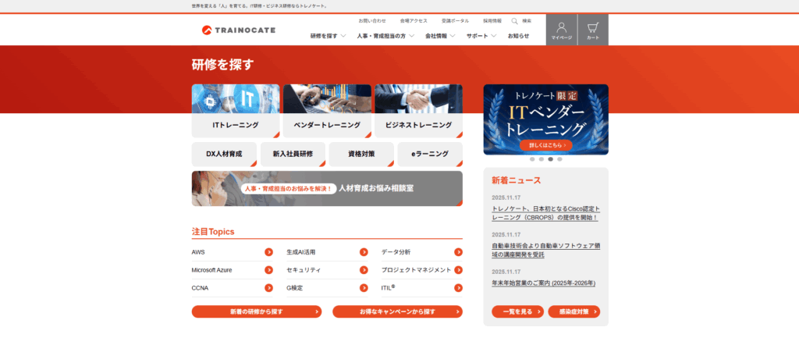The height and width of the screenshot is (345, 799).
Task: Select the first carousel dot indicator
Action: [532, 159]
